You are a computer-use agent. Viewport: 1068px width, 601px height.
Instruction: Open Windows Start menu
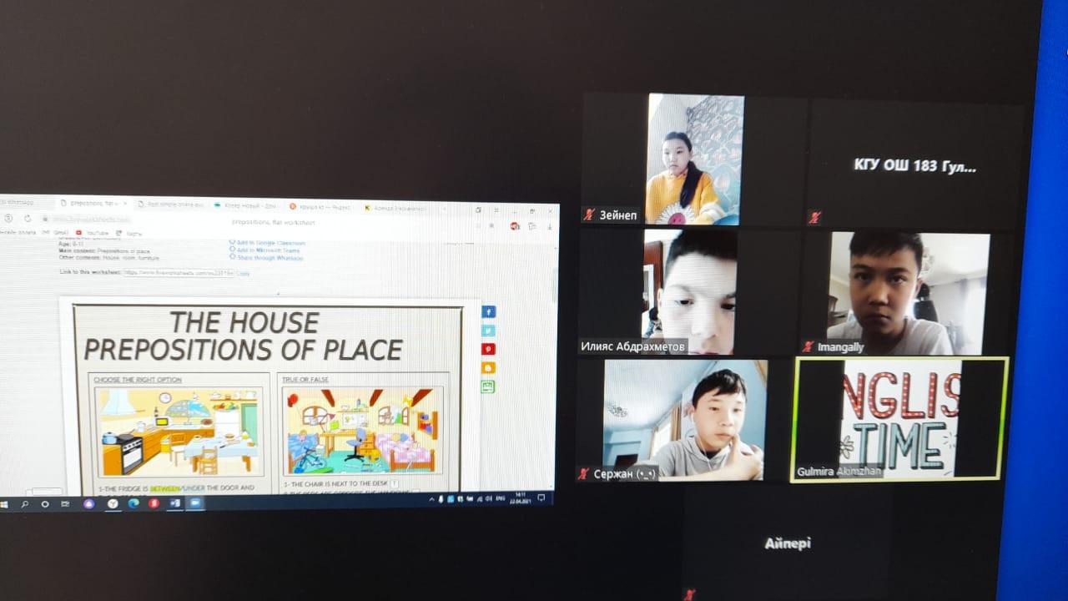[x=4, y=504]
